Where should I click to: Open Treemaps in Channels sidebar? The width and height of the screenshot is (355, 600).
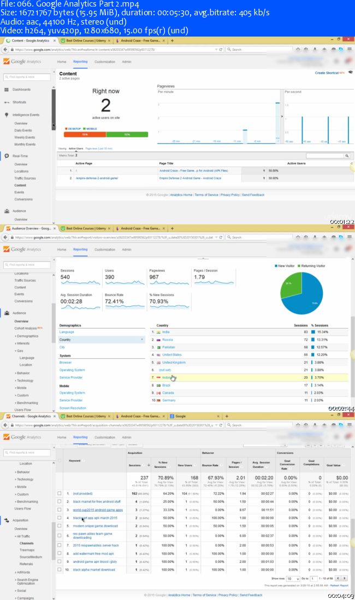pos(27,550)
